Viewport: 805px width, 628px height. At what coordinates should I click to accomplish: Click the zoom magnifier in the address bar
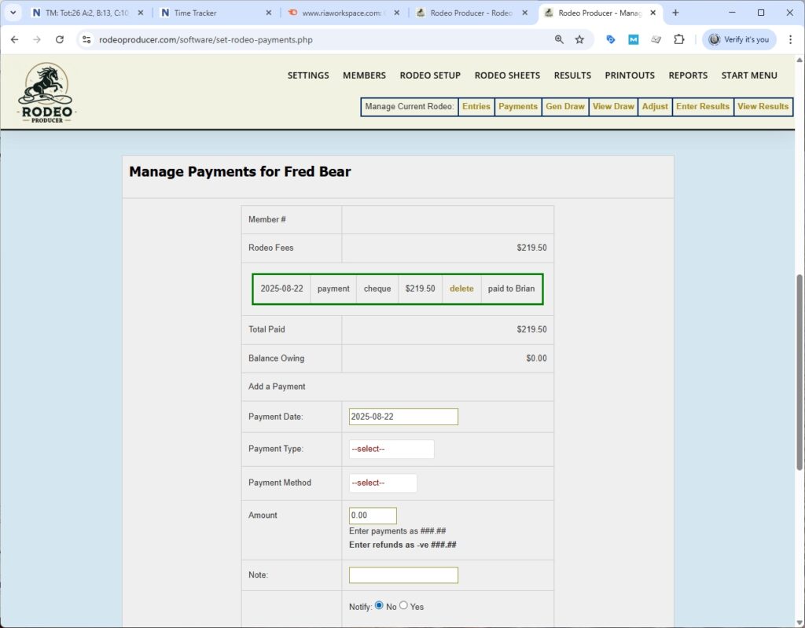click(558, 39)
